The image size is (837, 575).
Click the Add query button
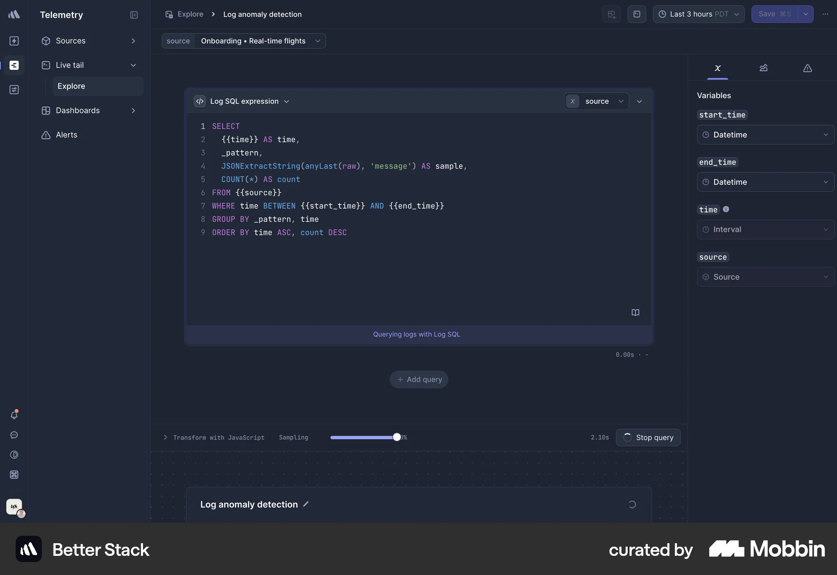click(418, 379)
